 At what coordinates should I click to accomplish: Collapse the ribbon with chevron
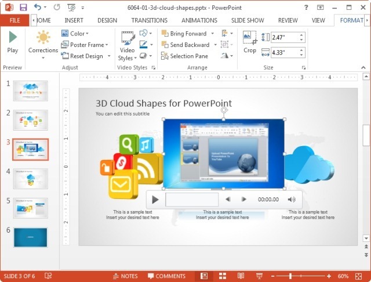point(363,68)
